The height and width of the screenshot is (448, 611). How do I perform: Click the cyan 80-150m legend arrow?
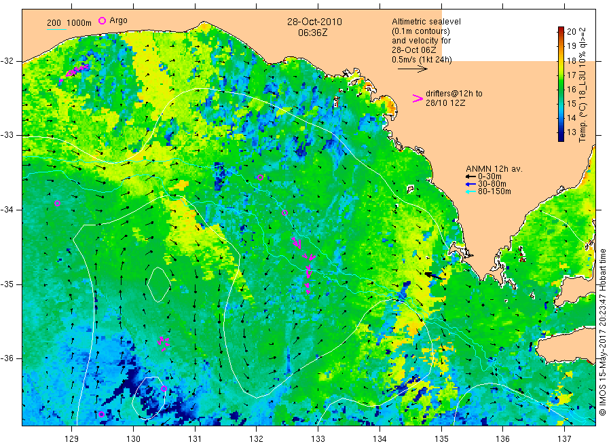470,191
